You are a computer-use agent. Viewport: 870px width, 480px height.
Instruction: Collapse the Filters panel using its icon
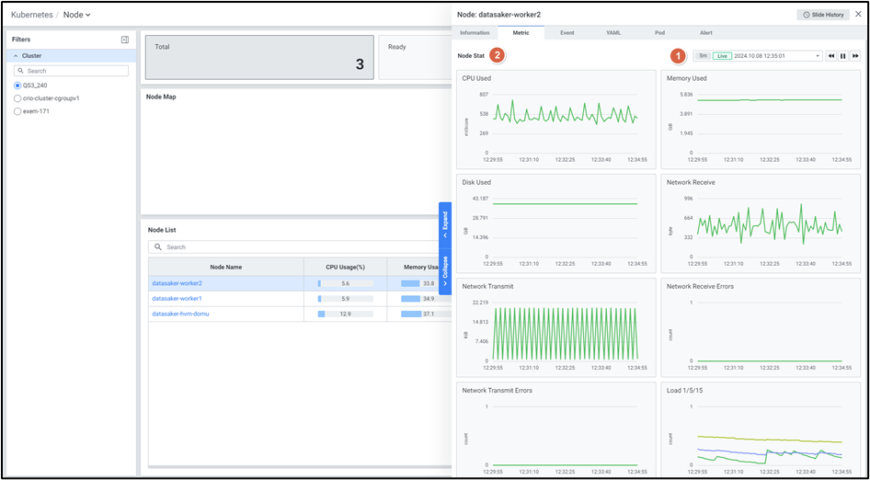125,40
